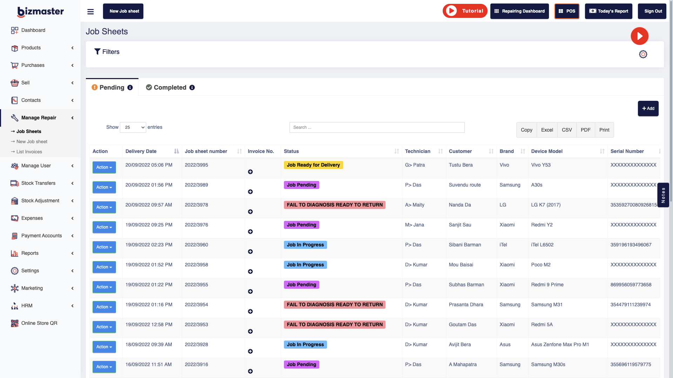Expand the Contacts sidebar section

coord(31,100)
